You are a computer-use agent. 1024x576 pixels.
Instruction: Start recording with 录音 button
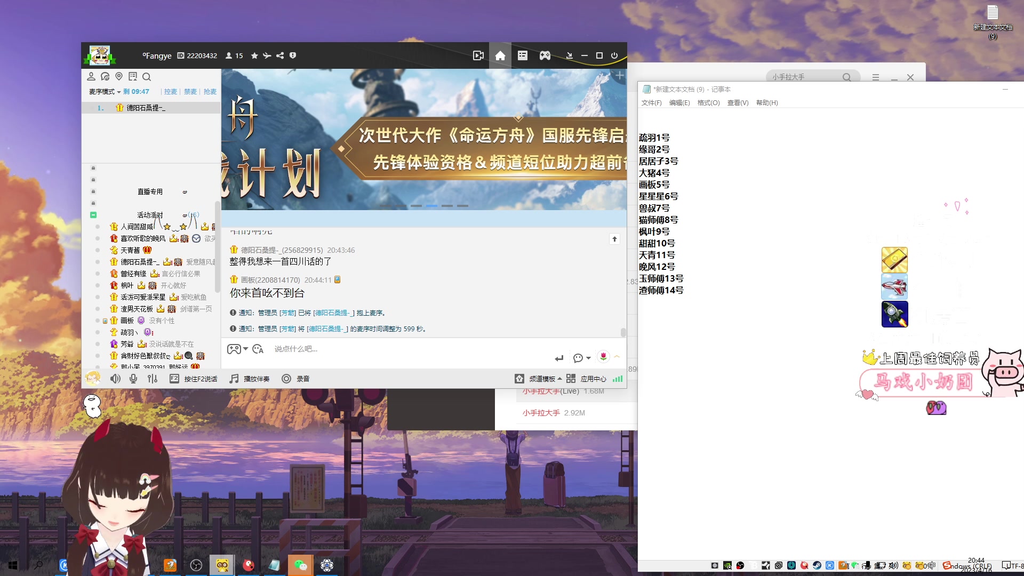tap(296, 379)
